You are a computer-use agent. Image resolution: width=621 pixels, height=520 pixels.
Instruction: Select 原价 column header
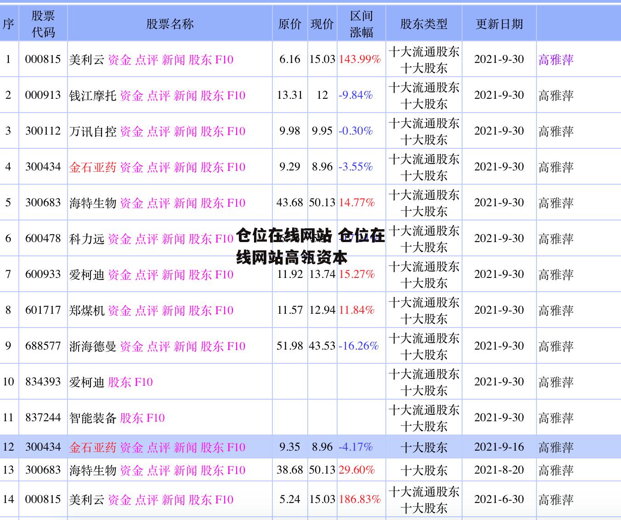click(290, 24)
